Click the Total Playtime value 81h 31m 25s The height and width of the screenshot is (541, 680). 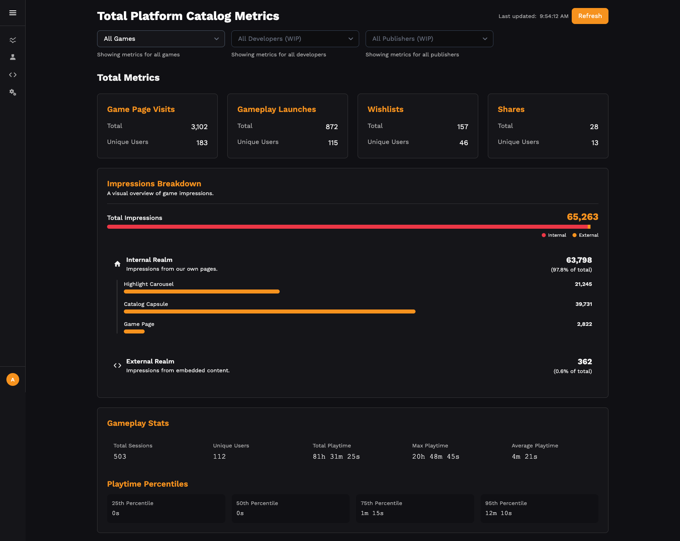(336, 457)
